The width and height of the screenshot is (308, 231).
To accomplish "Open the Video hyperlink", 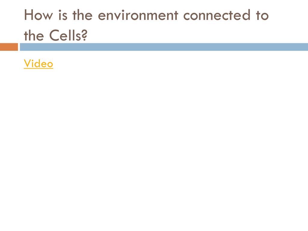I will (x=38, y=64).
